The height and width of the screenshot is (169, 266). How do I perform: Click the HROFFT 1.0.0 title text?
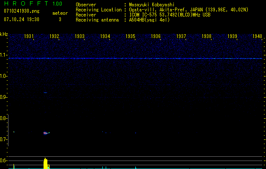tap(33, 3)
